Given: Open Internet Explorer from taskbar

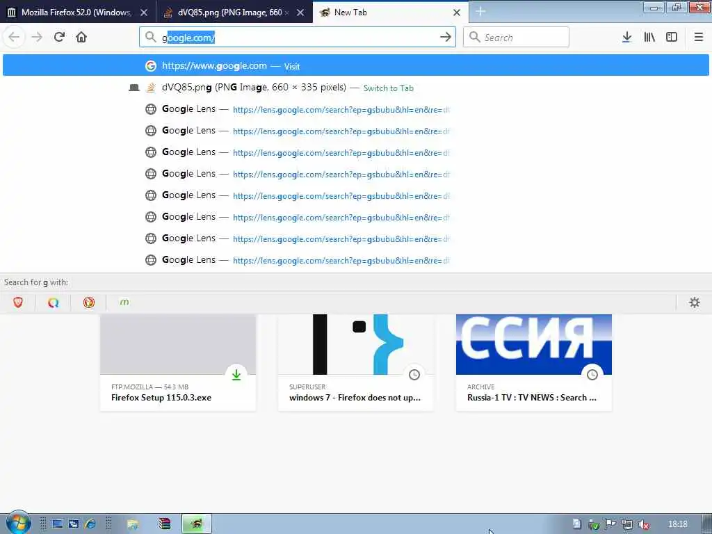Looking at the screenshot, I should tap(90, 524).
